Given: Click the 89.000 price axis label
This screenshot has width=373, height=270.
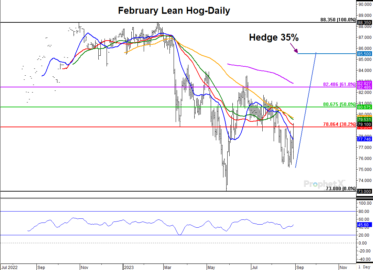Looking at the screenshot, I should [365, 15].
